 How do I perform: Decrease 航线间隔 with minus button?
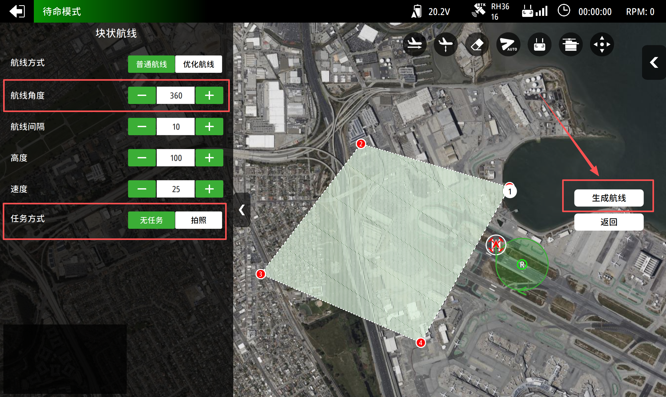142,127
